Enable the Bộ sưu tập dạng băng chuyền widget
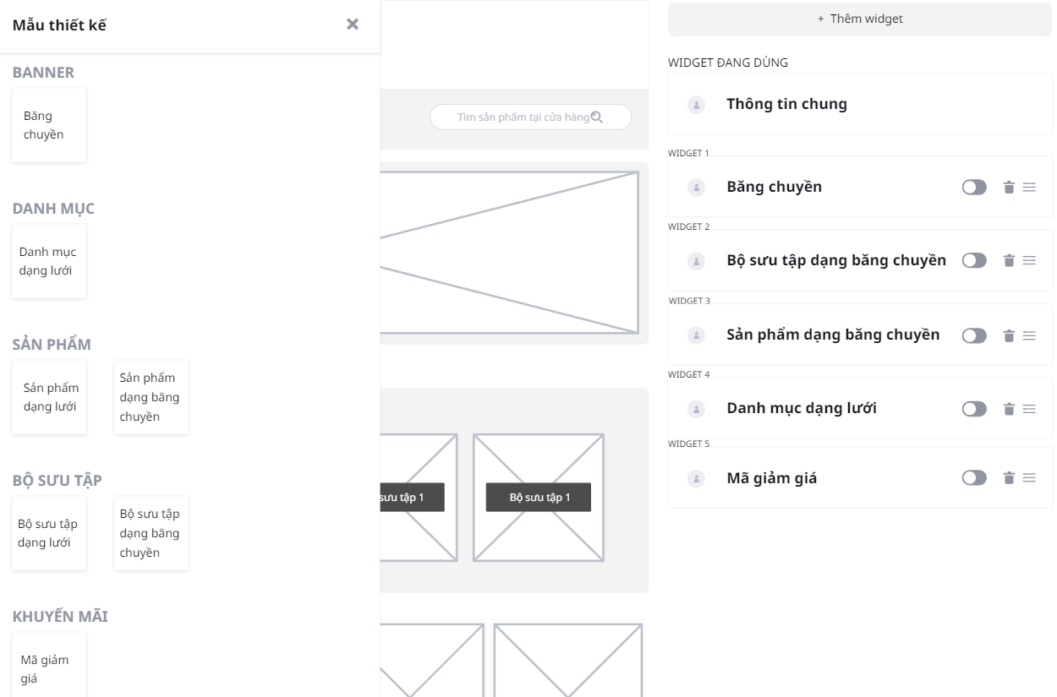 (974, 261)
